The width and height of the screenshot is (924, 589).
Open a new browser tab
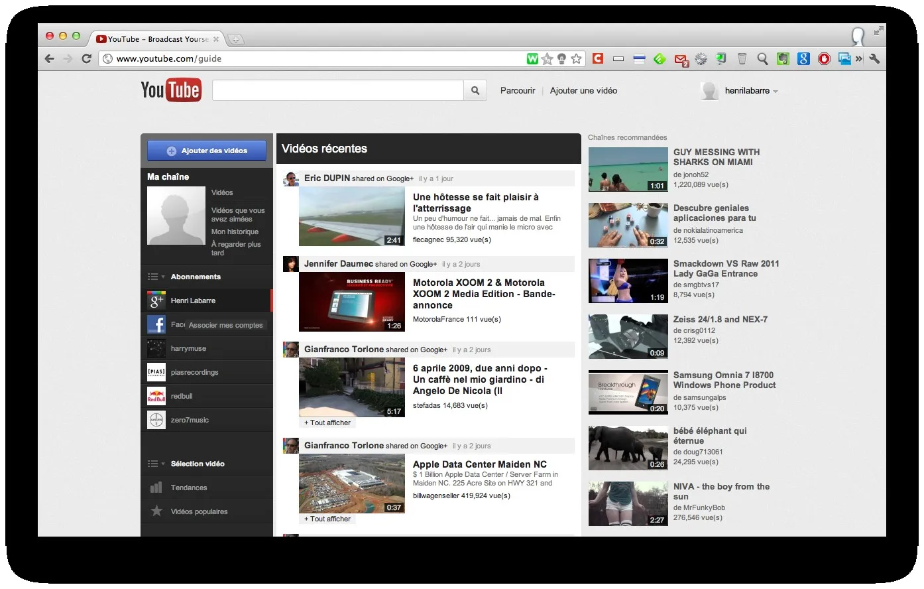coord(235,39)
